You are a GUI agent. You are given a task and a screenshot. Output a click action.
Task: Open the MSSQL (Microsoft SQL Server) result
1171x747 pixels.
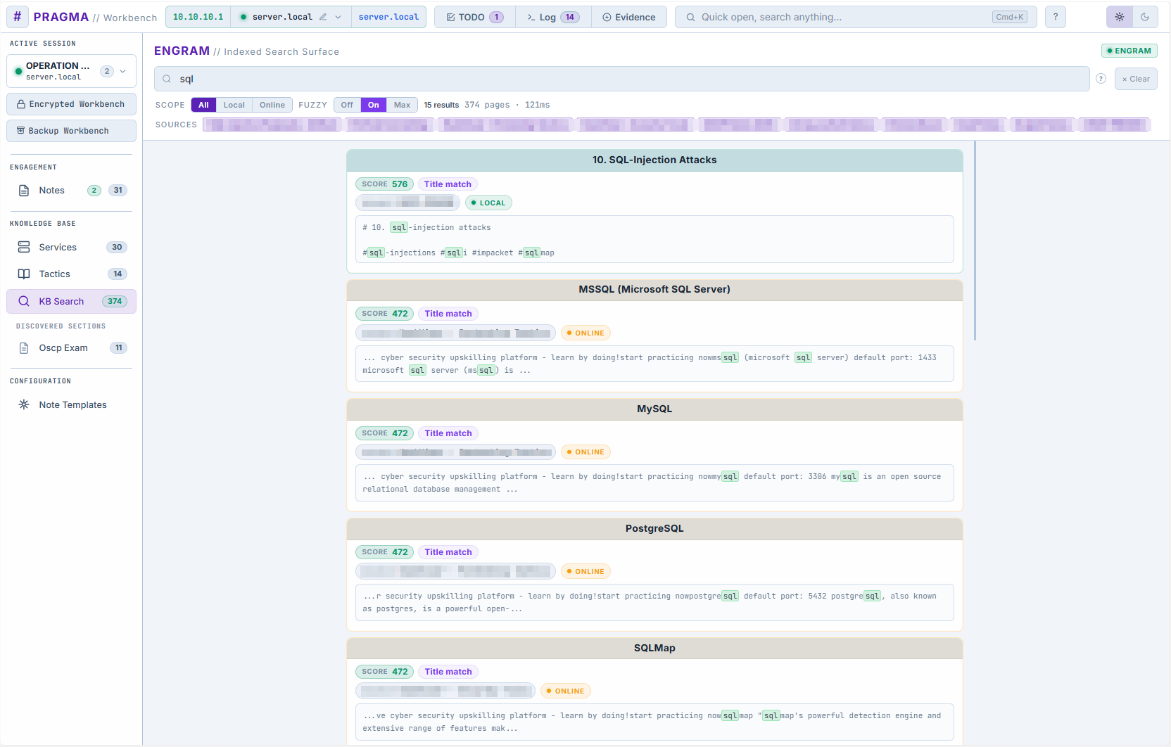coord(654,289)
